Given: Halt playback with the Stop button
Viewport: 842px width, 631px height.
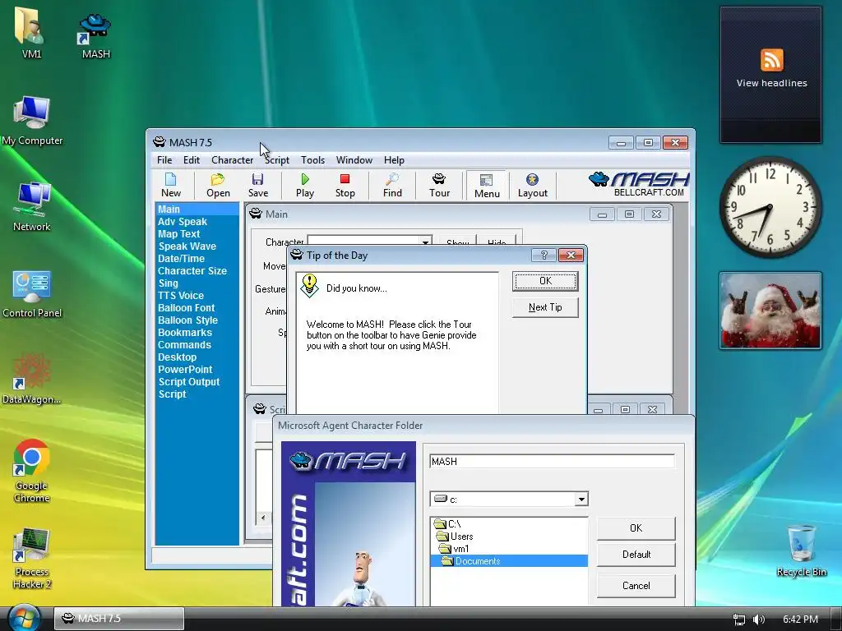Looking at the screenshot, I should [345, 186].
